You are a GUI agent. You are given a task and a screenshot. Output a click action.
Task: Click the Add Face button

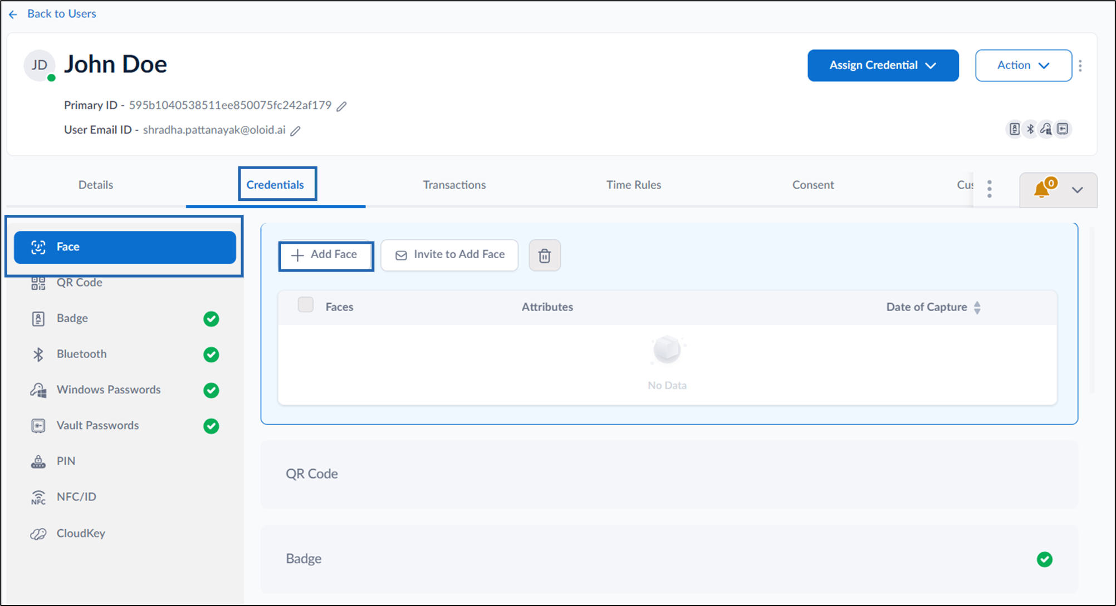coord(326,255)
